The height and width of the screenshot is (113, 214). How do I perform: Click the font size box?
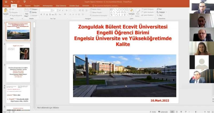55,10
